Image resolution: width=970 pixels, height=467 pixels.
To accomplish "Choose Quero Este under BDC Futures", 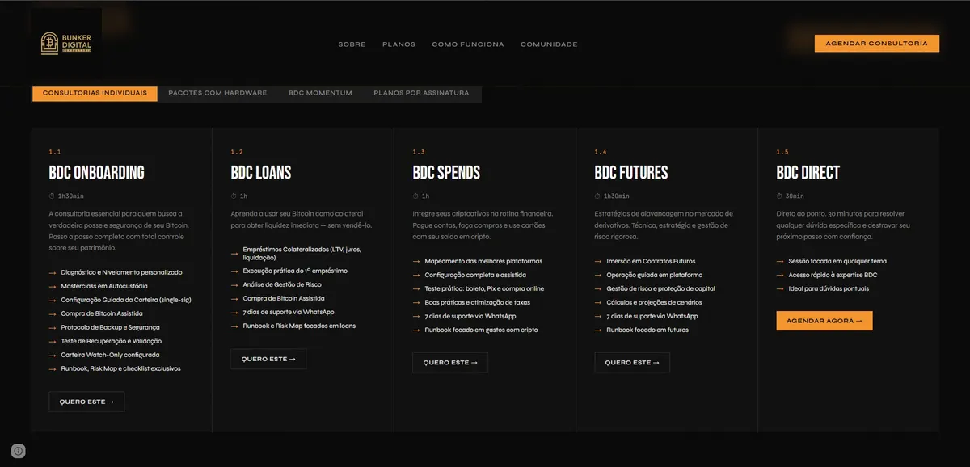I will click(632, 363).
